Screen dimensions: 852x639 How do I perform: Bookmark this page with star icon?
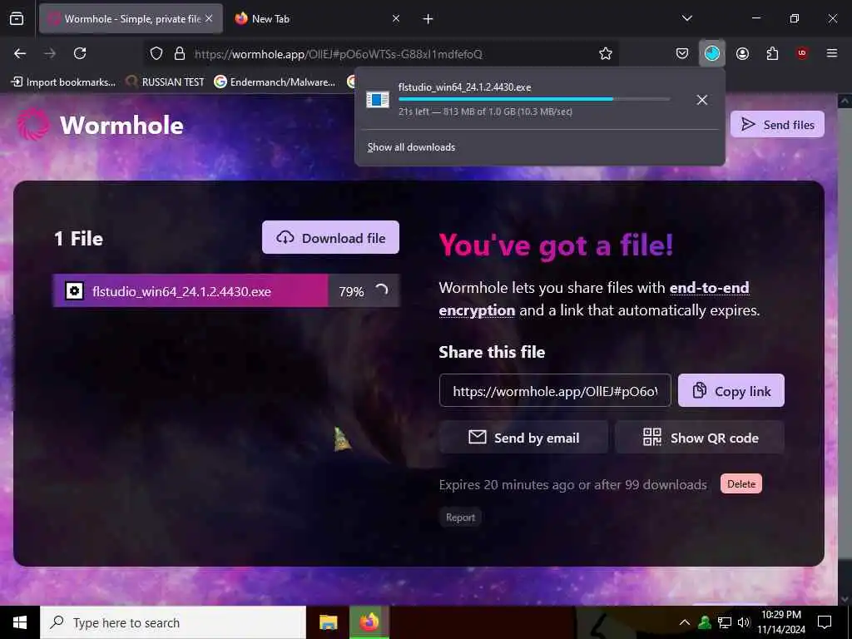click(606, 54)
